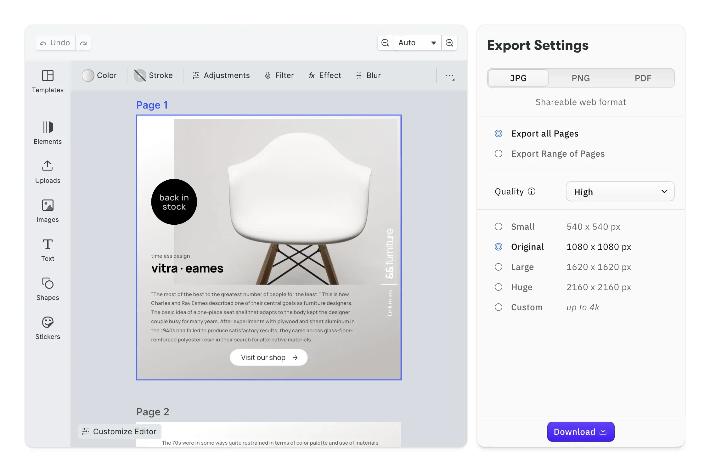The height and width of the screenshot is (472, 710).
Task: Select the Page 2 label
Action: point(153,412)
